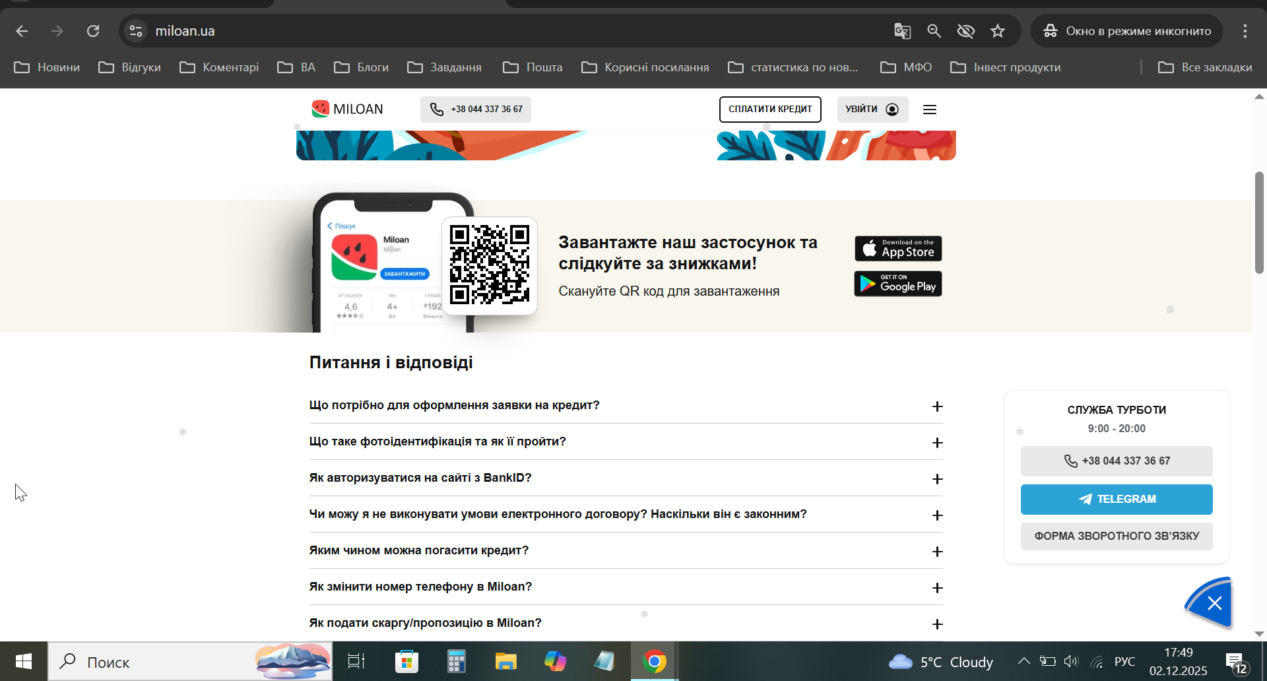Open the Windows Start menu
Viewport: 1267px width, 681px height.
[x=24, y=661]
